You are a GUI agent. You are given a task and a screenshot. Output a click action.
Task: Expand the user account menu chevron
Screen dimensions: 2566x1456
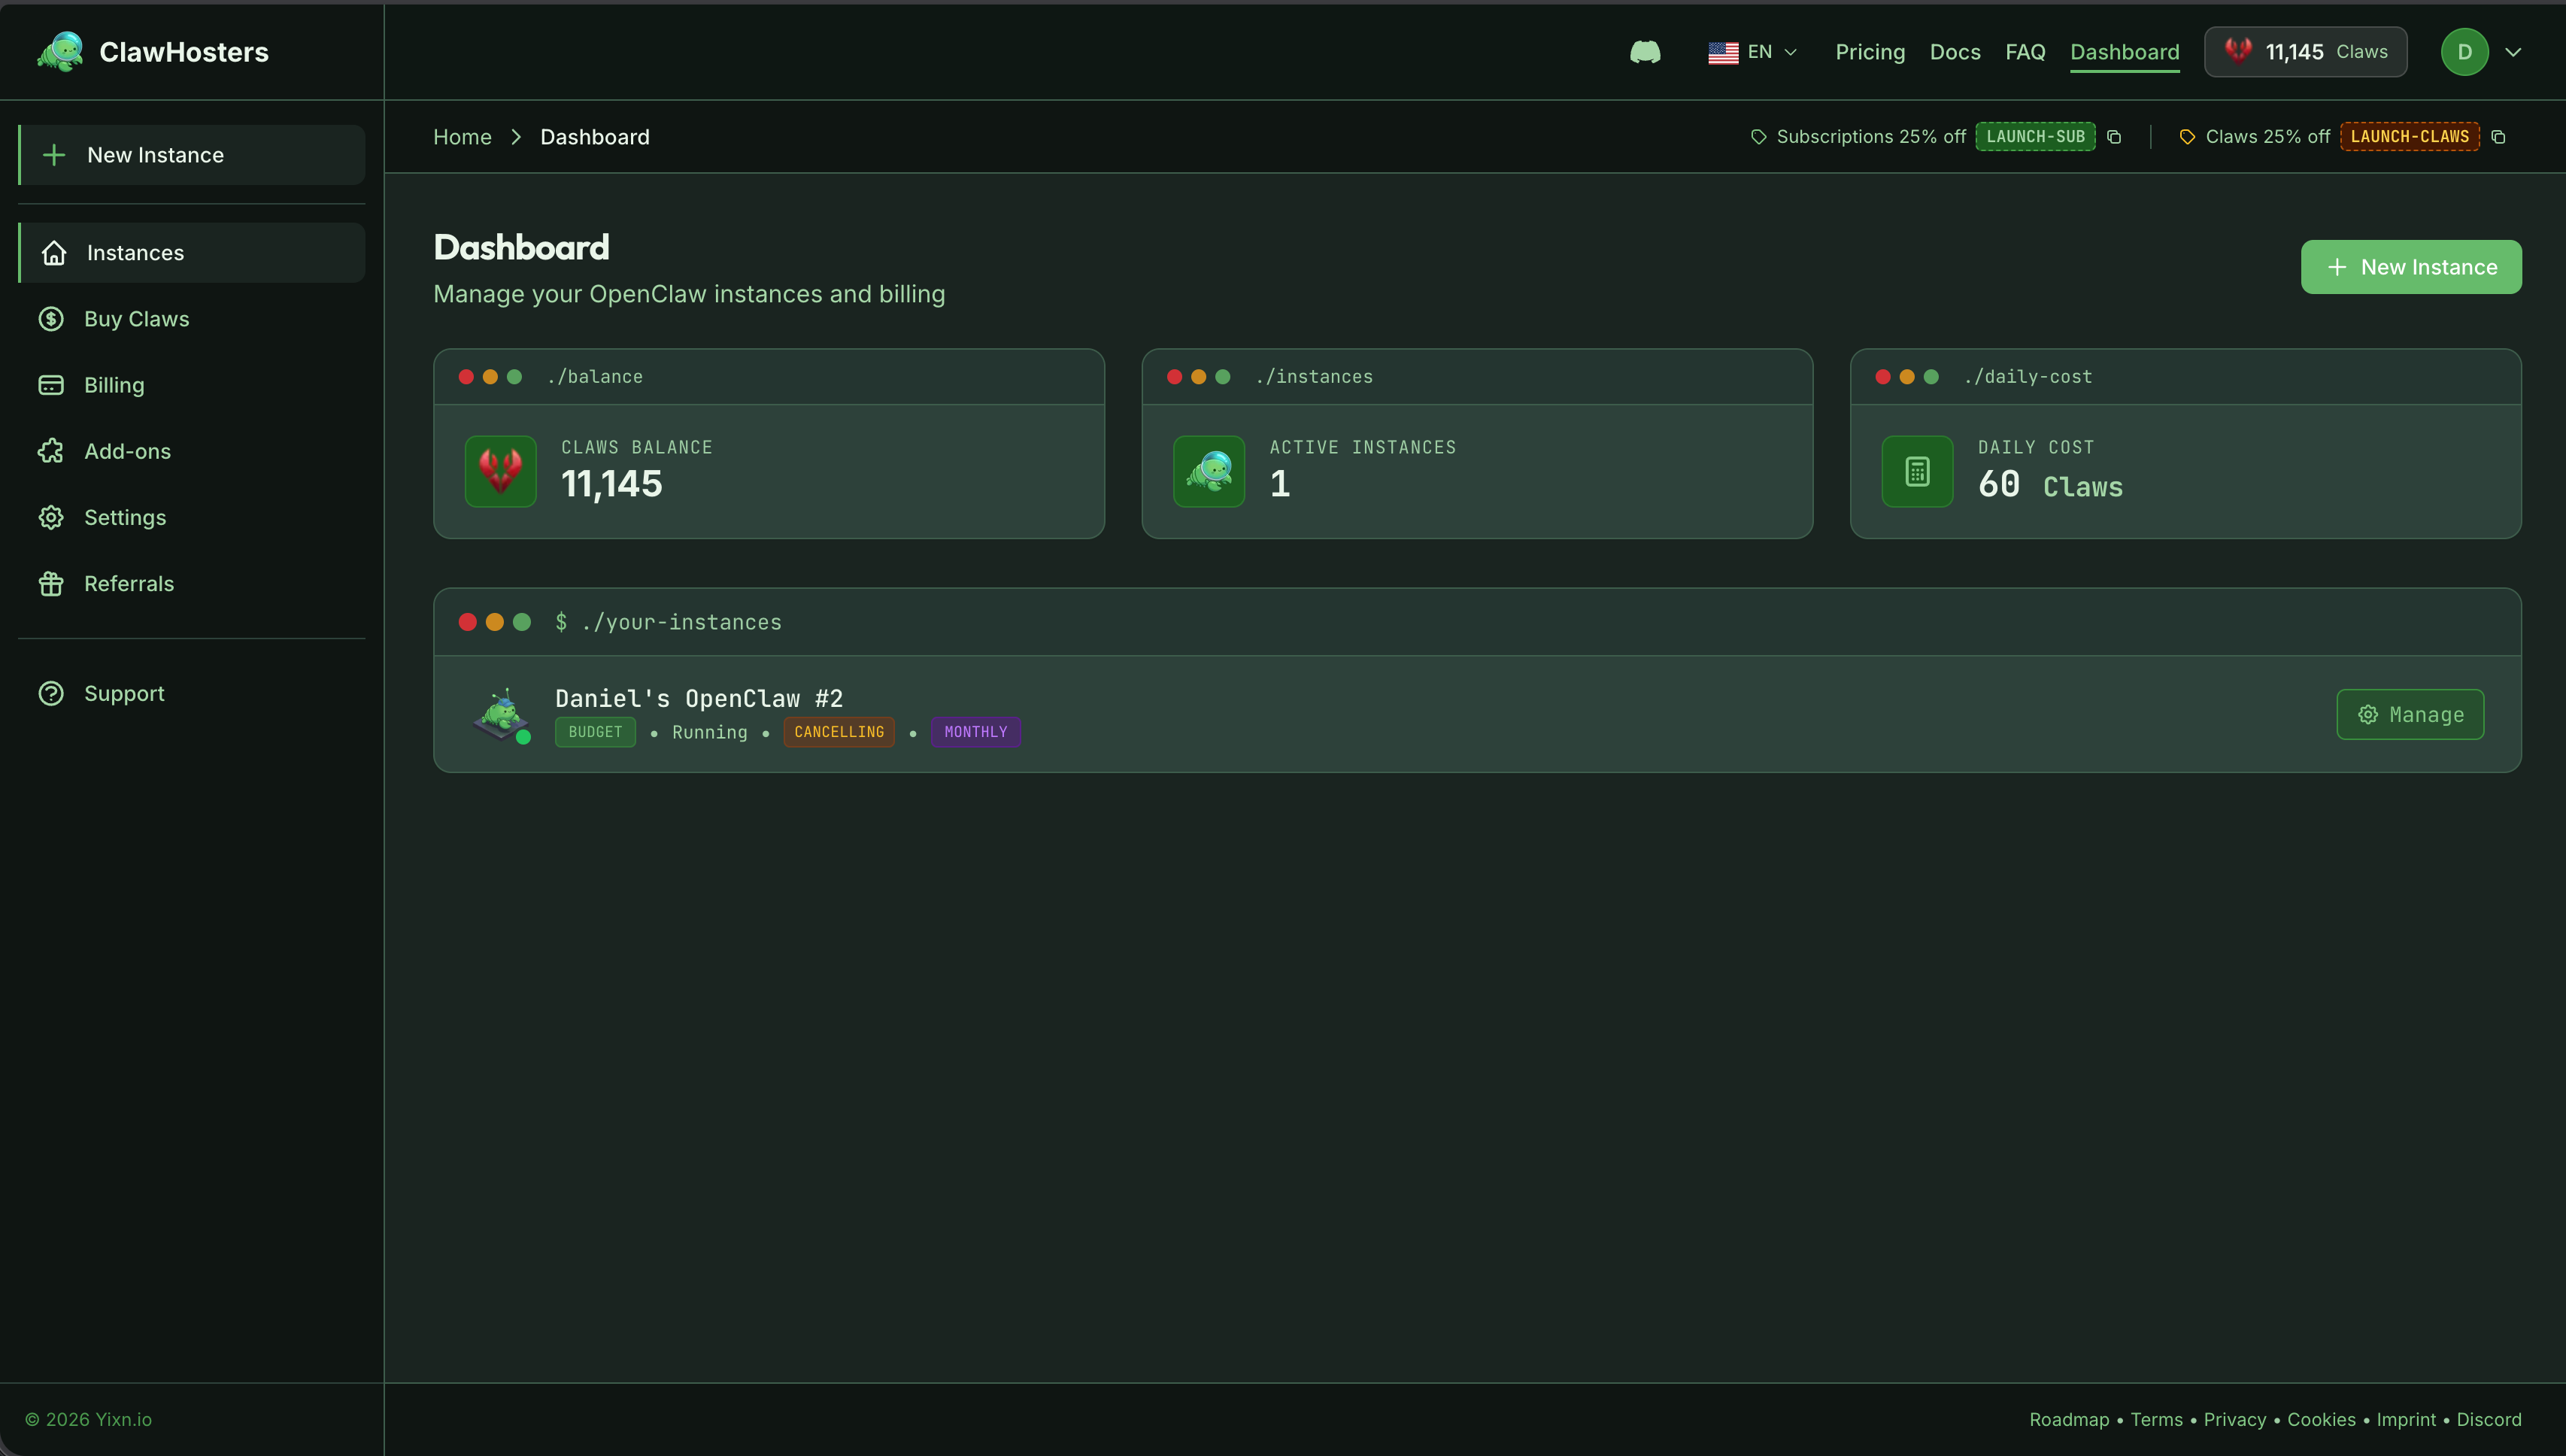[2513, 52]
